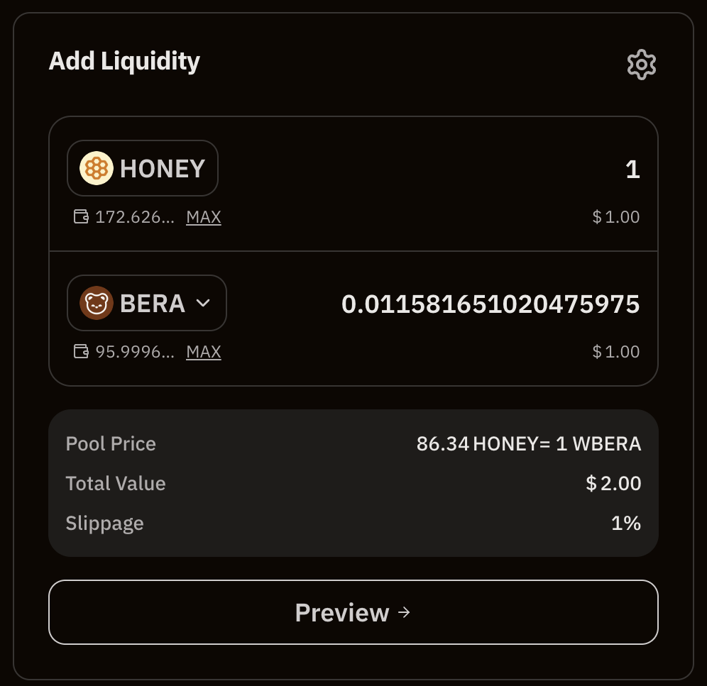Screen dimensions: 707x686
Task: Click the Add Liquidity heading
Action: pos(124,61)
